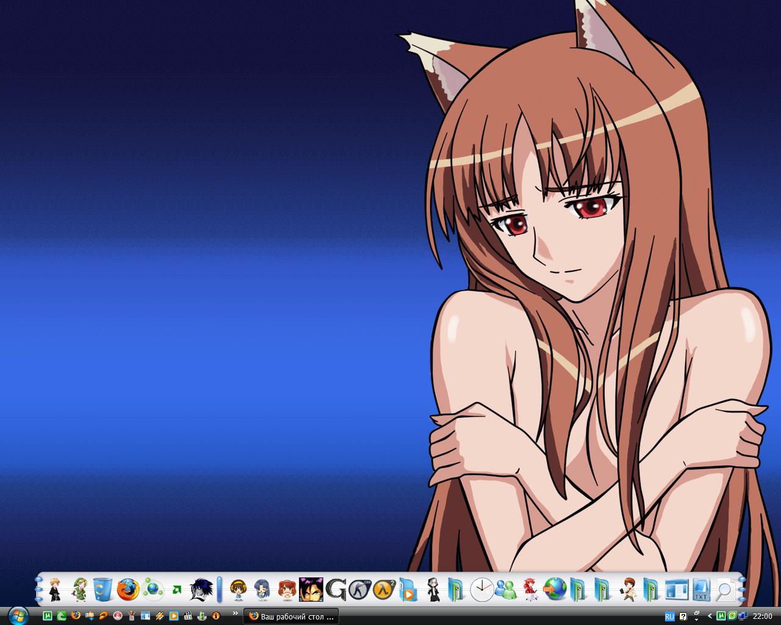Switch to Ваш рабочий стол taskbar window

tap(291, 616)
